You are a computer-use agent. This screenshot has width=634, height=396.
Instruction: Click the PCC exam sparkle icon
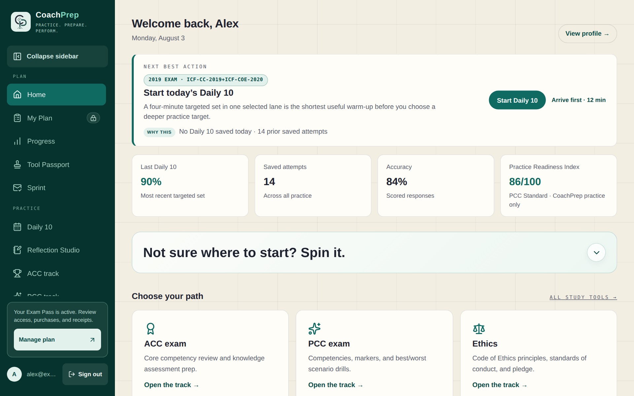pos(314,329)
